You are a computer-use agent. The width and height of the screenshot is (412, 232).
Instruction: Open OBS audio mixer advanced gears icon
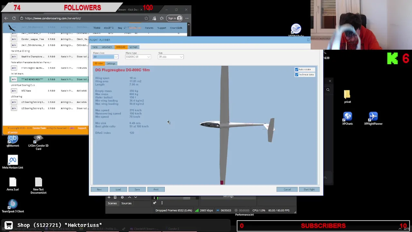pos(154,203)
